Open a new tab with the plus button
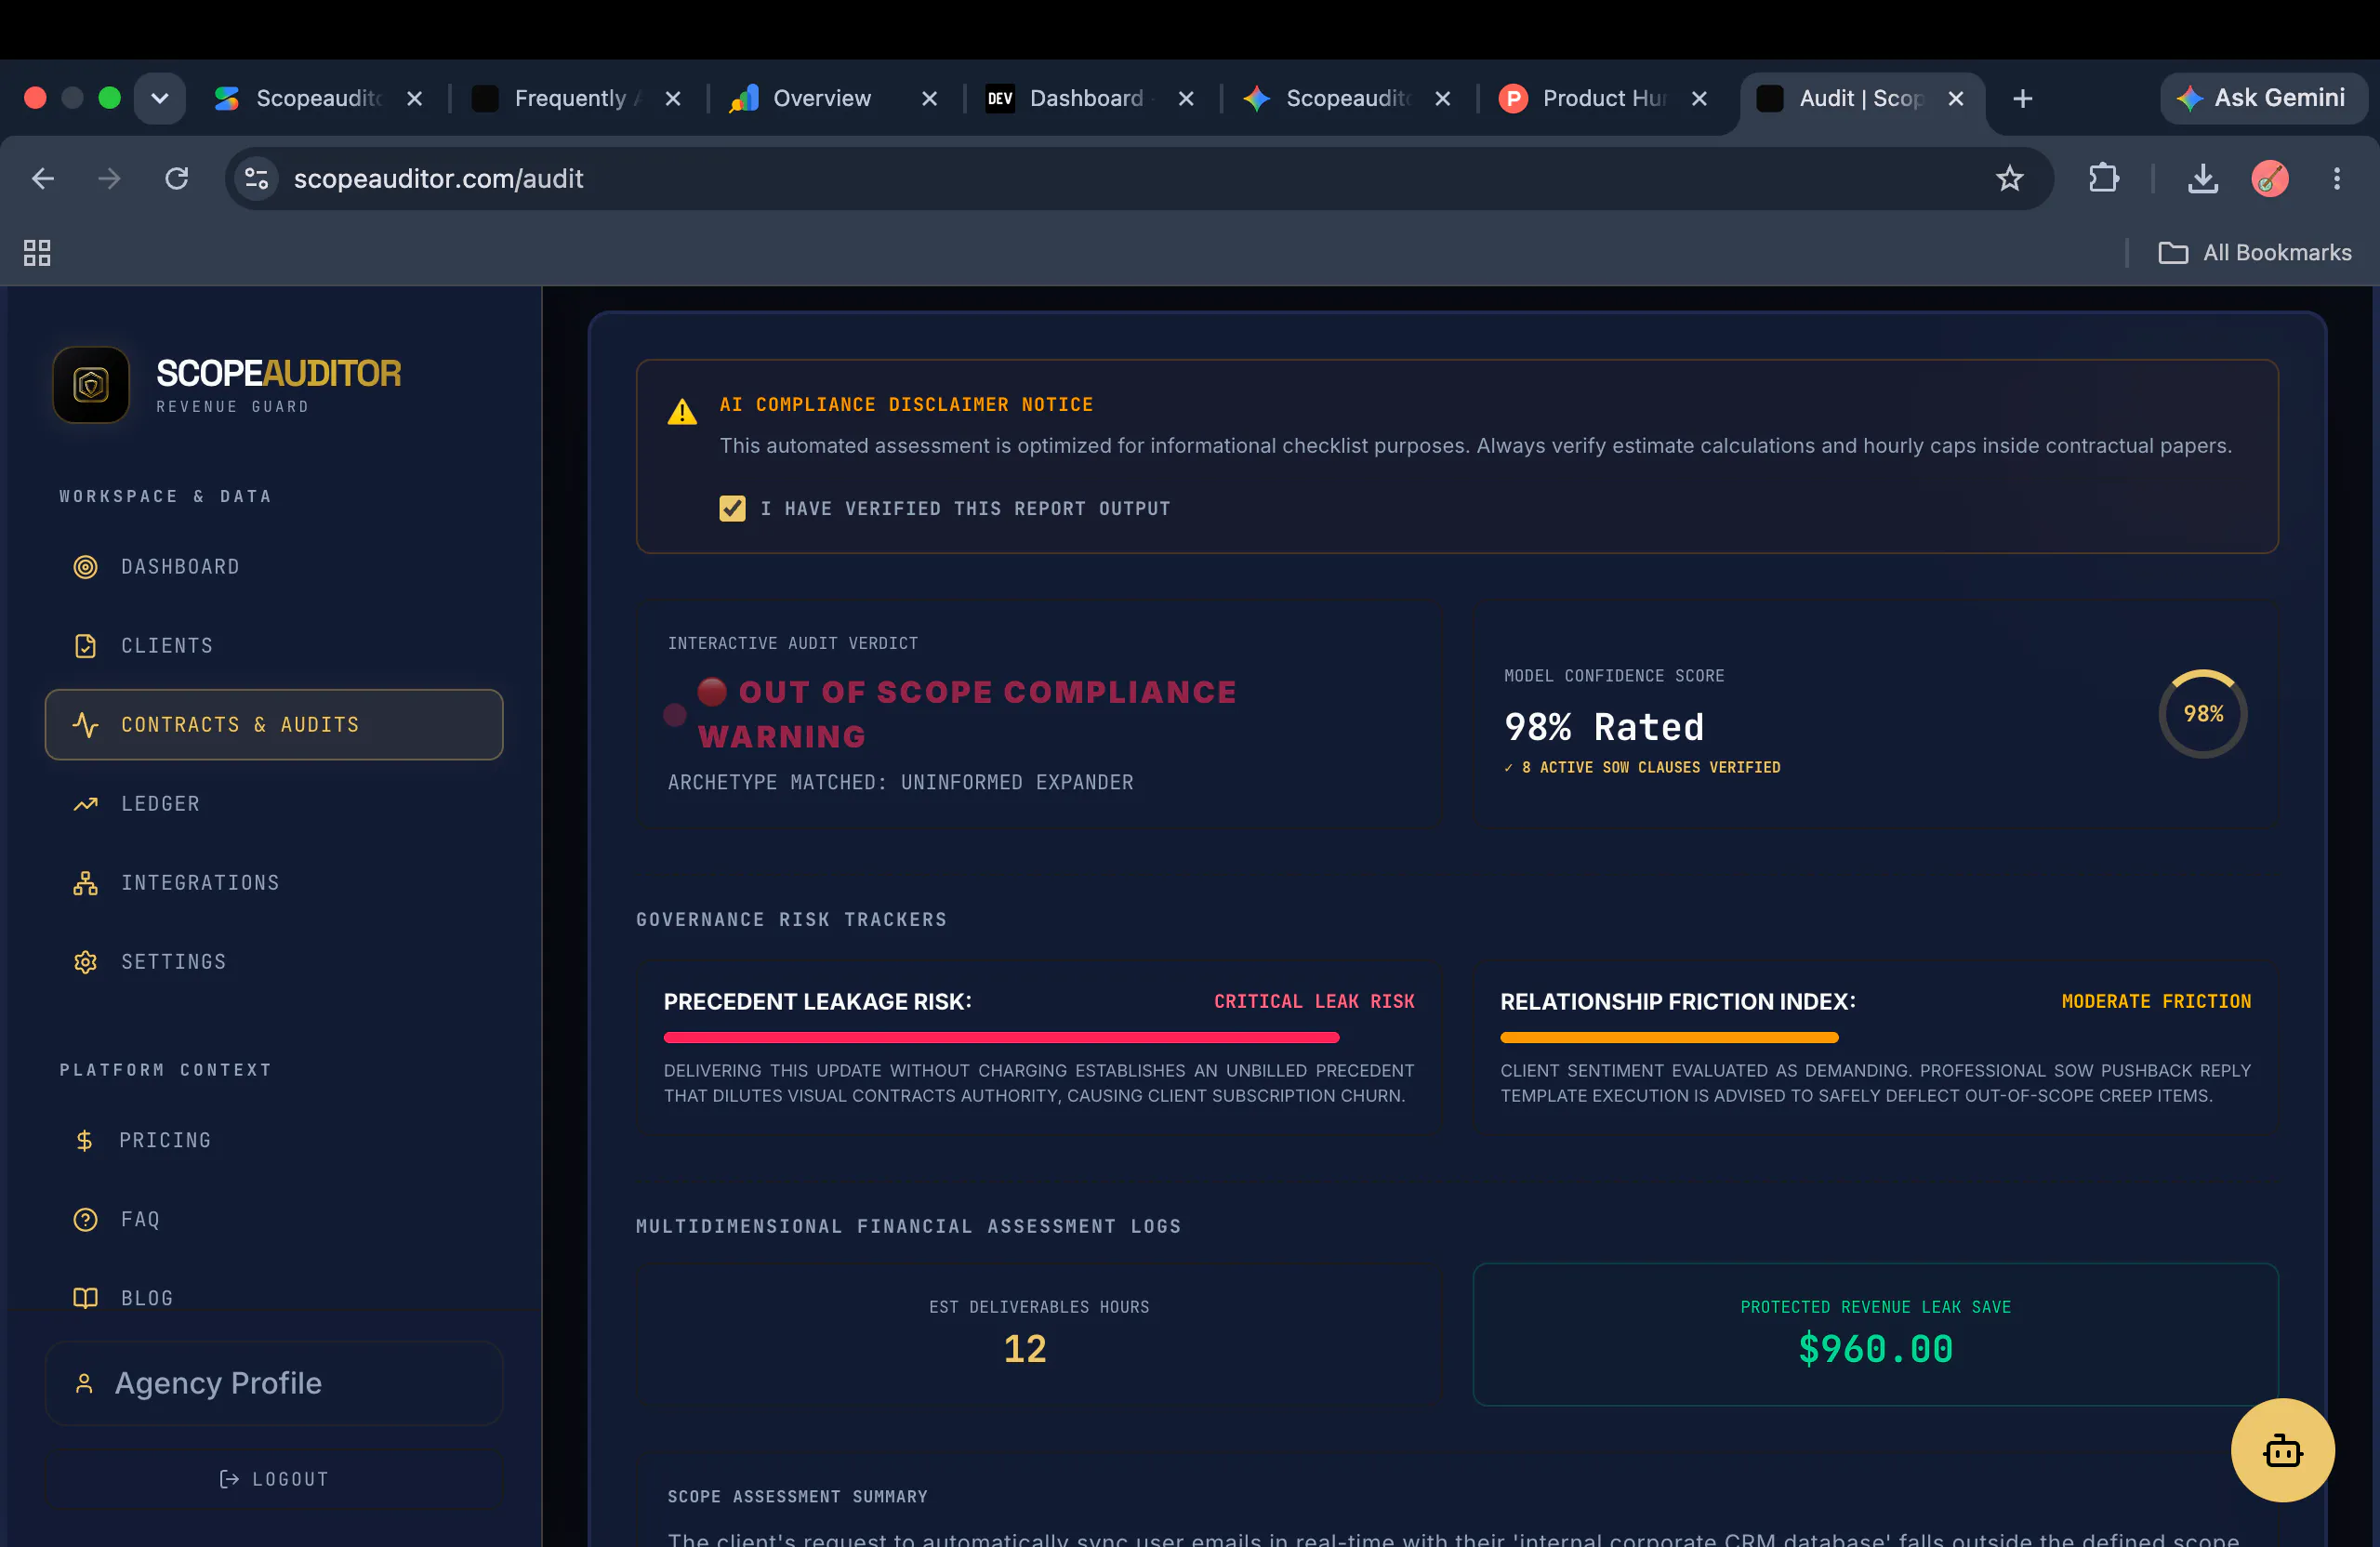Screen dimensions: 2380x1547 coord(2022,98)
